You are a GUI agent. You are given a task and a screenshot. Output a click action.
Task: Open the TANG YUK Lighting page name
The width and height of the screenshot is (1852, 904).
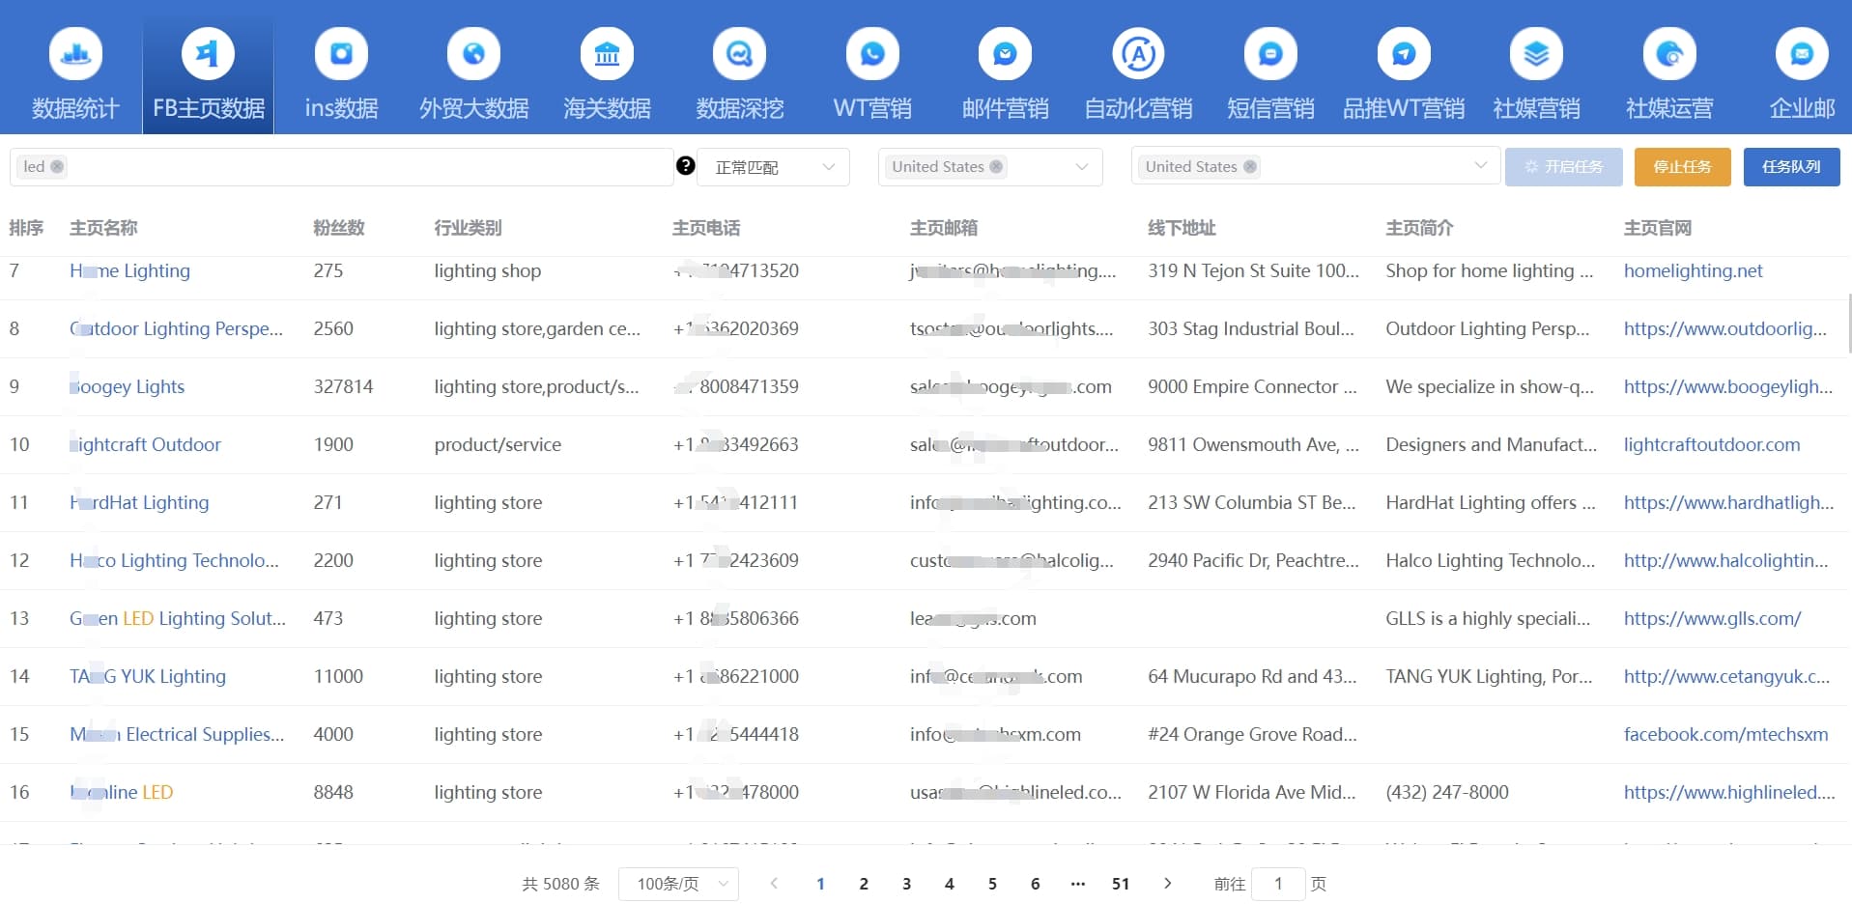148,676
